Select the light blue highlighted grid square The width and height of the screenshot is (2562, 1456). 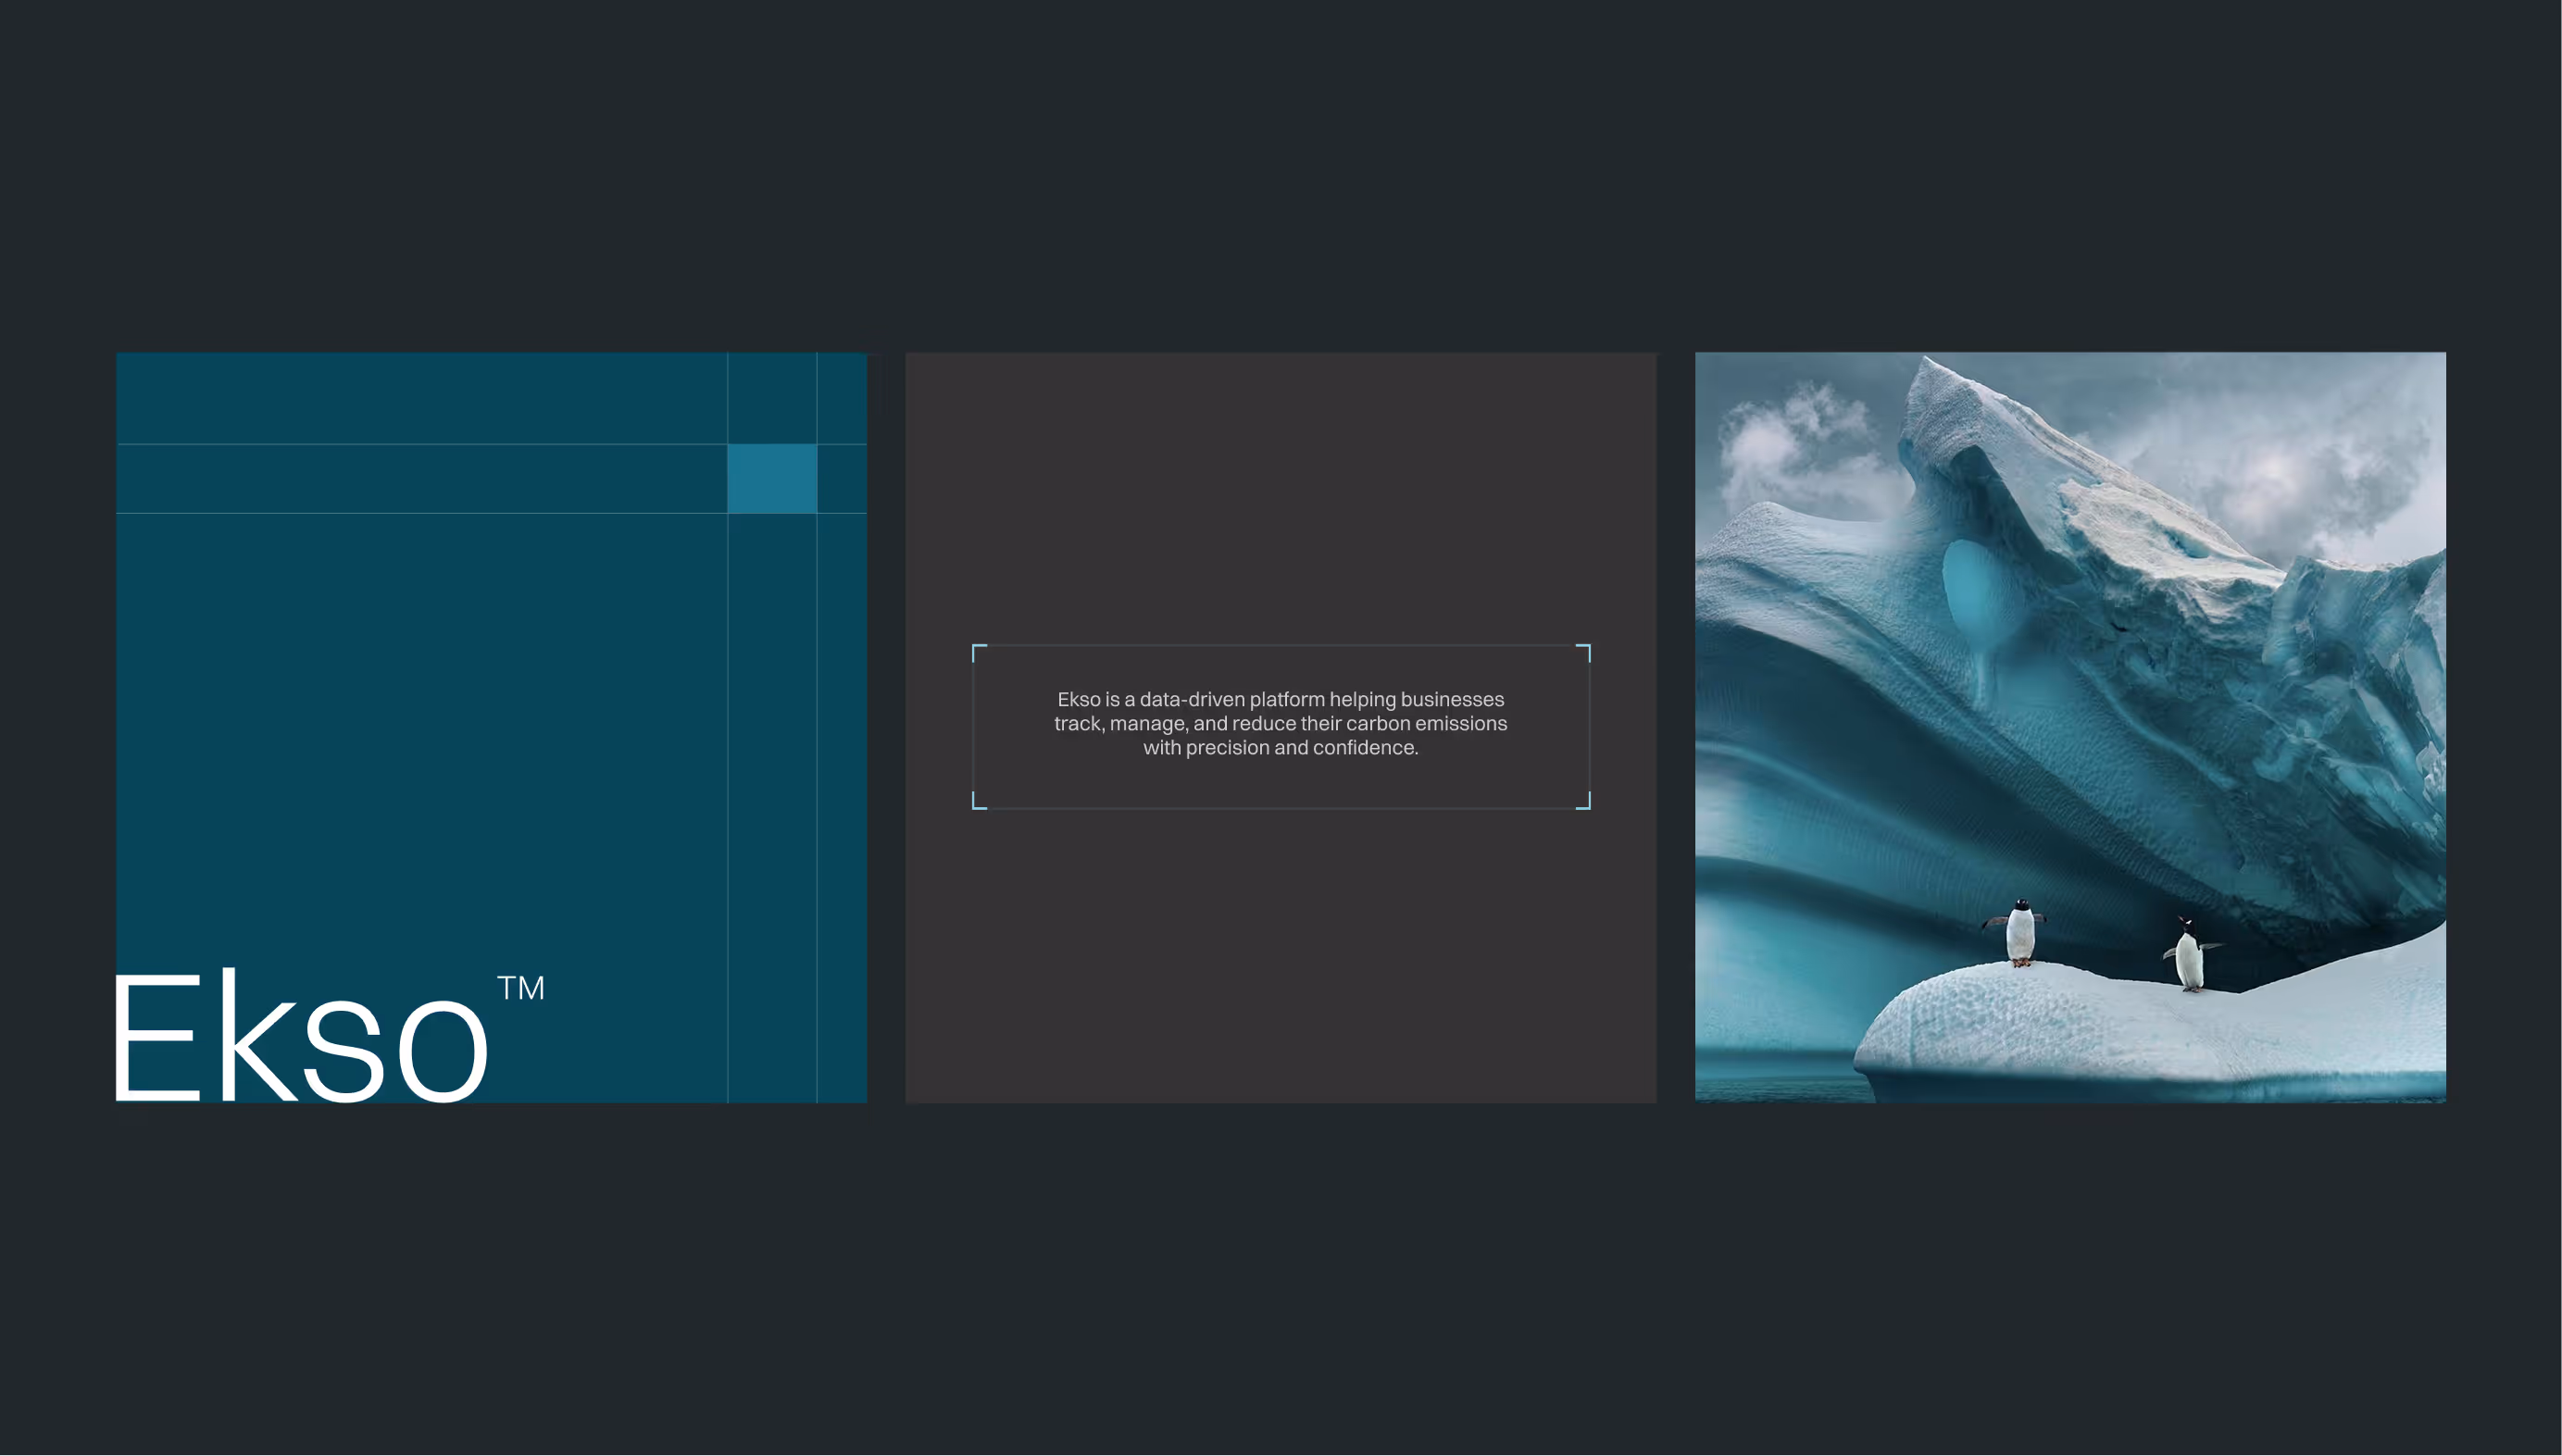(x=772, y=479)
